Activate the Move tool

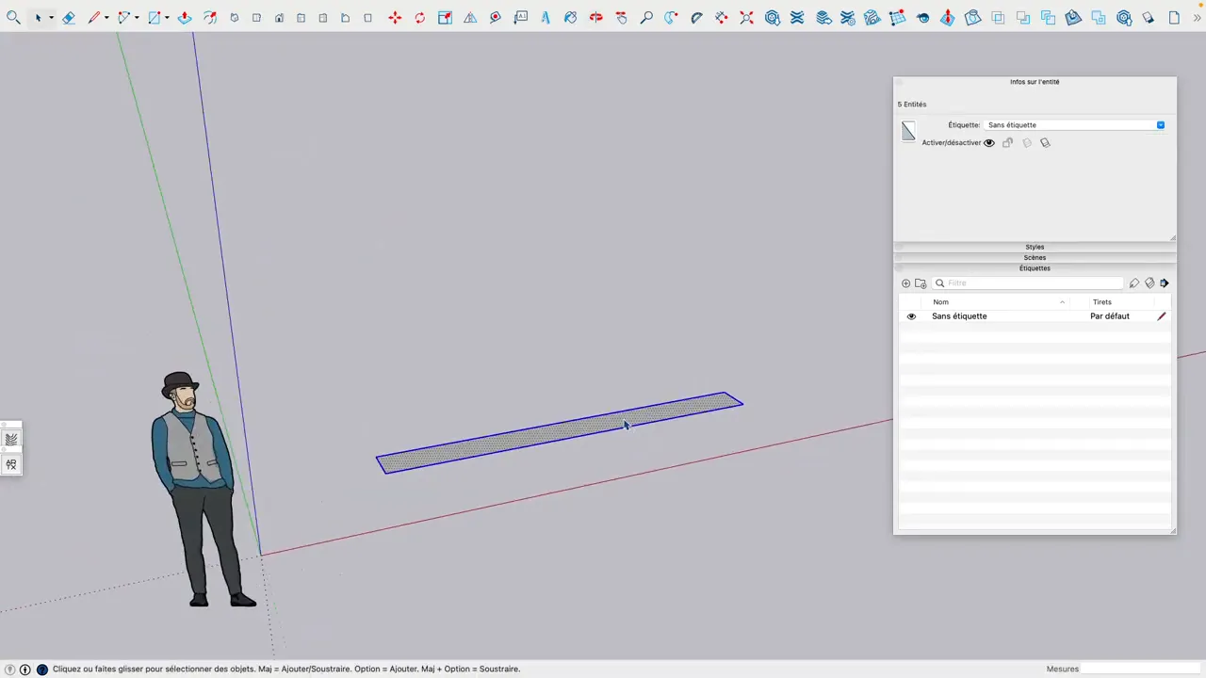pyautogui.click(x=395, y=17)
